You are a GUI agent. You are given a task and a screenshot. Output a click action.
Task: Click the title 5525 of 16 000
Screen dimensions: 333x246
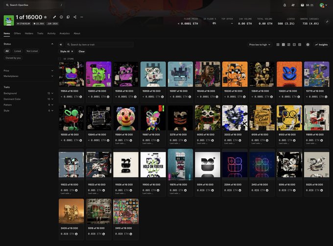(x=314, y=185)
